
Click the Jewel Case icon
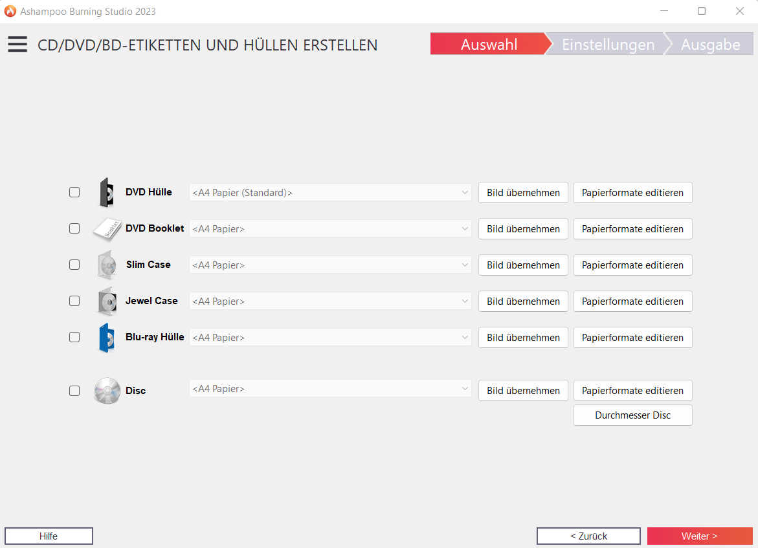107,301
